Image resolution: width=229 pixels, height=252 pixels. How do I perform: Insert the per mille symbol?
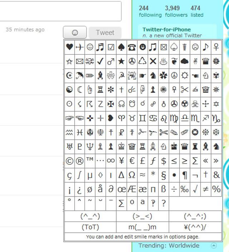pos(185,189)
